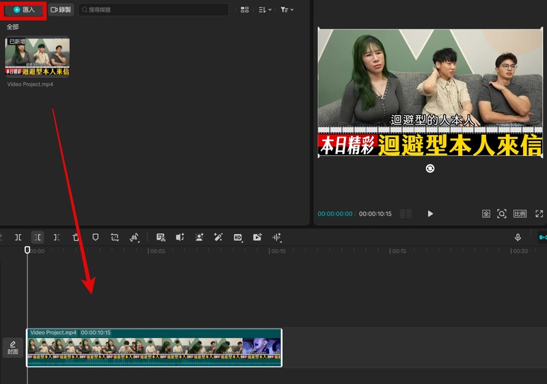Enter fullscreen preview mode

click(539, 214)
